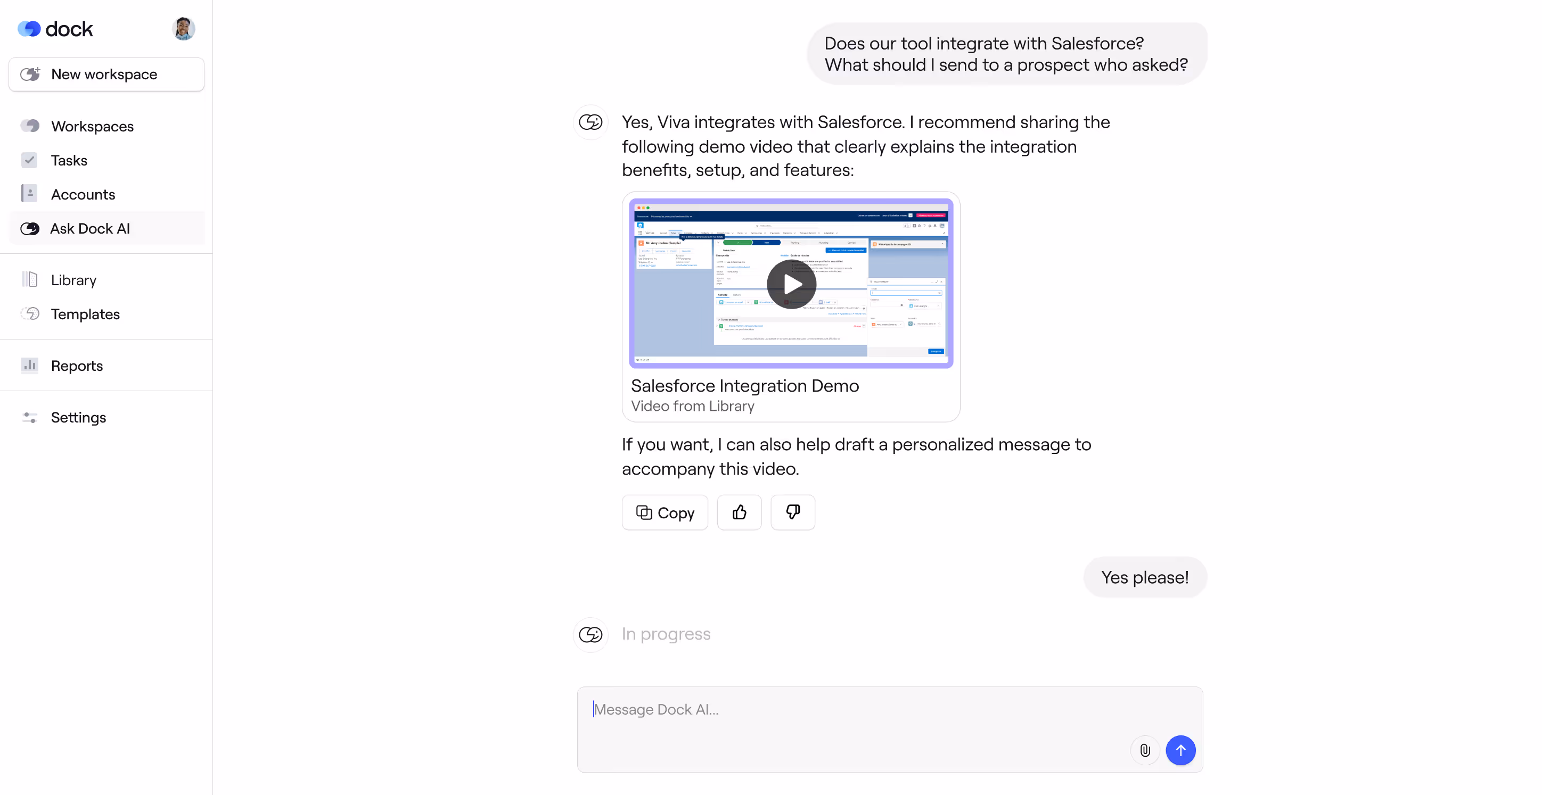The image size is (1542, 795).
Task: Open the user profile avatar
Action: tap(183, 29)
